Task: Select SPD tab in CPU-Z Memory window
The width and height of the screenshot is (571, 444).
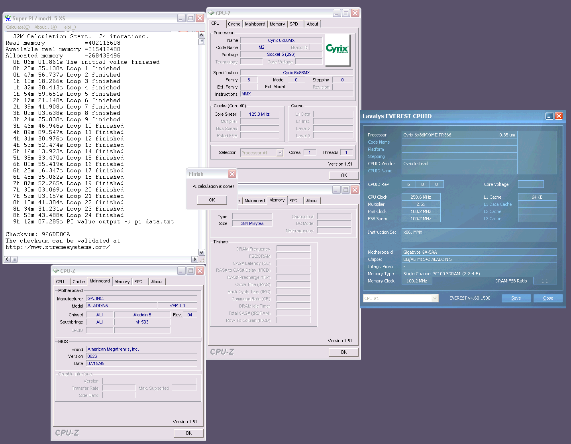Action: pyautogui.click(x=293, y=201)
